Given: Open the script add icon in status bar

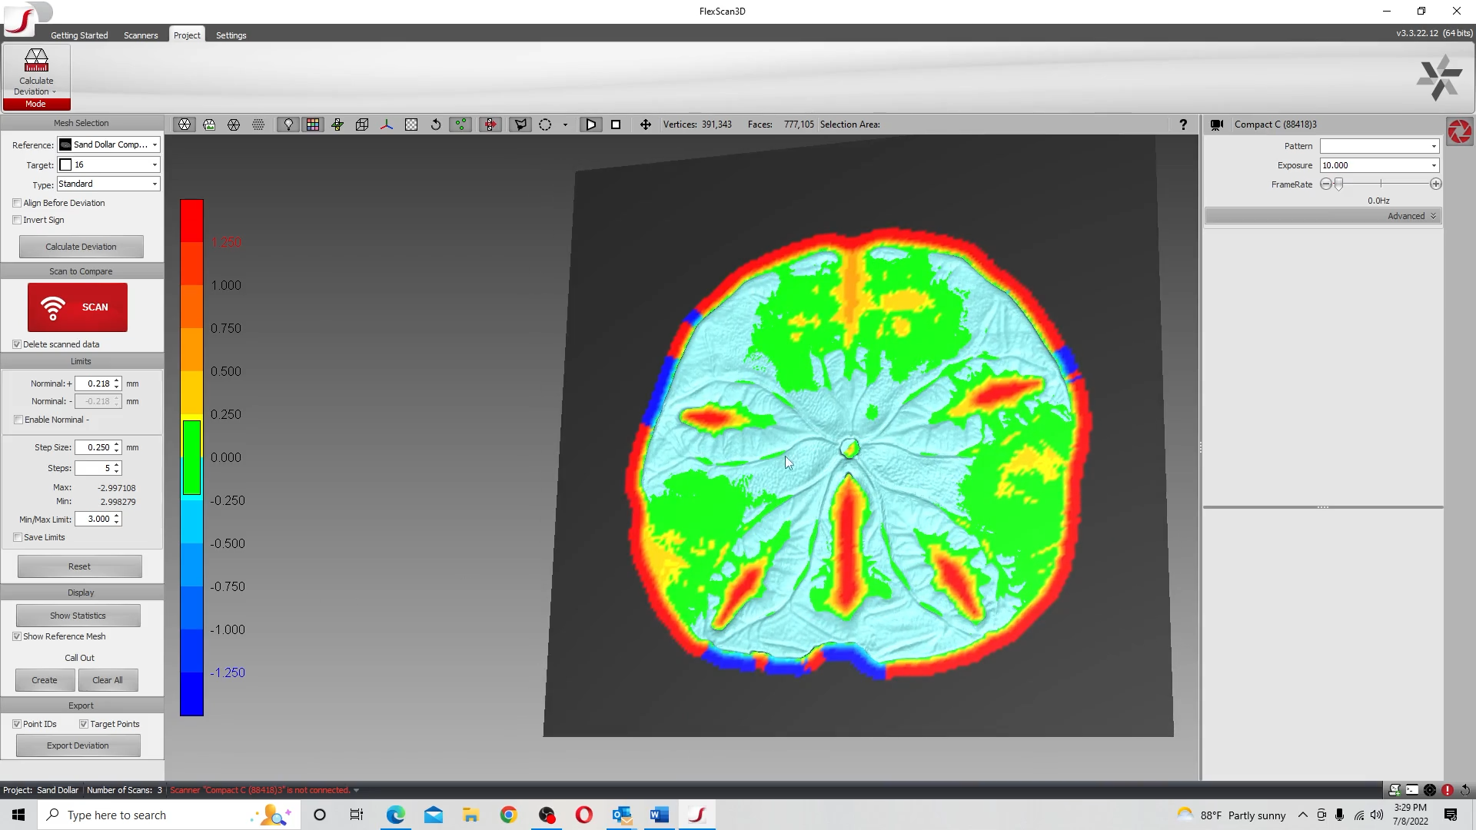Looking at the screenshot, I should (x=1395, y=790).
